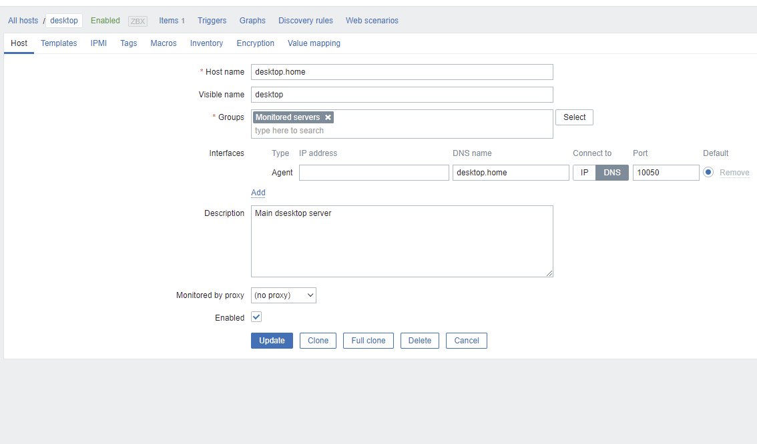Go to the Macros tab
The image size is (757, 444).
coord(164,43)
